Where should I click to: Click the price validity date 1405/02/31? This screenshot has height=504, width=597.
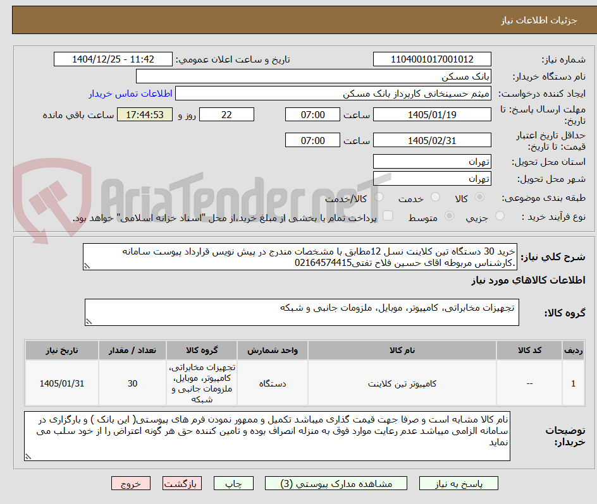click(x=432, y=140)
